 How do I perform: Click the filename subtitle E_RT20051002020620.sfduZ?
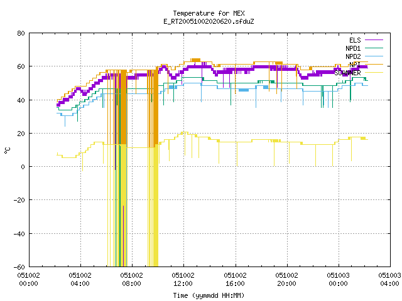pyautogui.click(x=209, y=21)
